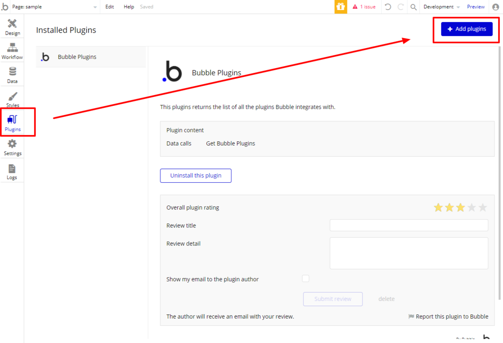This screenshot has height=343, width=503.
Task: Open the user account avatar icon
Action: click(495, 7)
